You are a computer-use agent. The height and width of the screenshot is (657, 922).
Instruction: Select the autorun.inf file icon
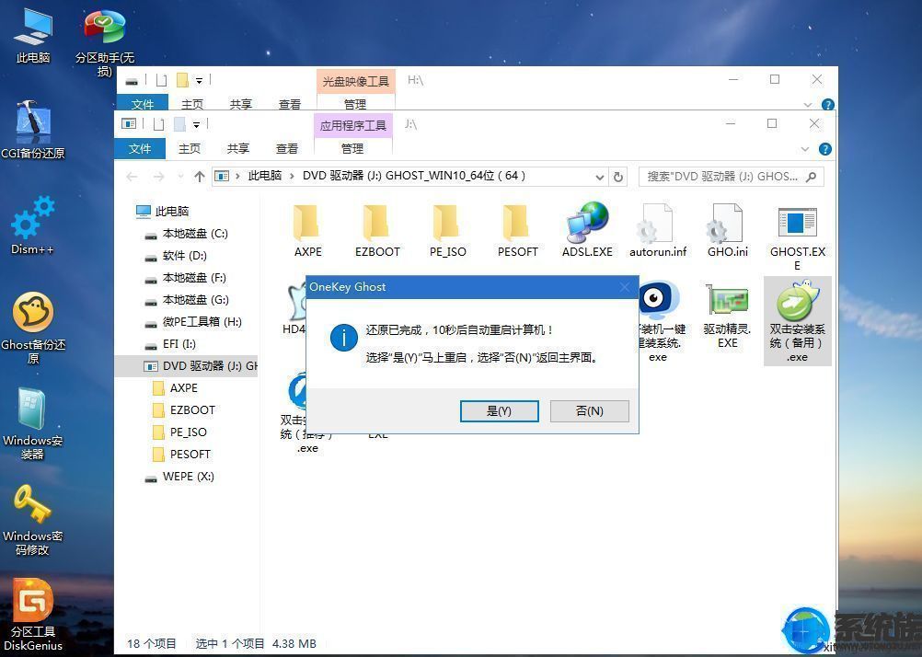click(656, 228)
